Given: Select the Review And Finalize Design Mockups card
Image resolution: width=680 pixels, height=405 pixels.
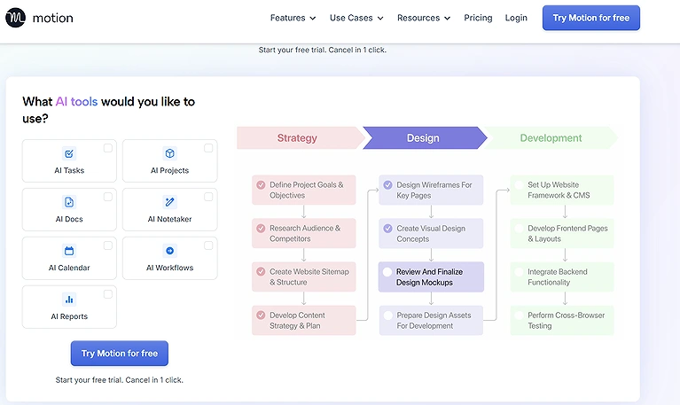Looking at the screenshot, I should tap(431, 277).
